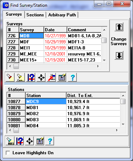Click the center-on-survey arrows icon
This screenshot has width=133, height=161.
[x=41, y=77]
